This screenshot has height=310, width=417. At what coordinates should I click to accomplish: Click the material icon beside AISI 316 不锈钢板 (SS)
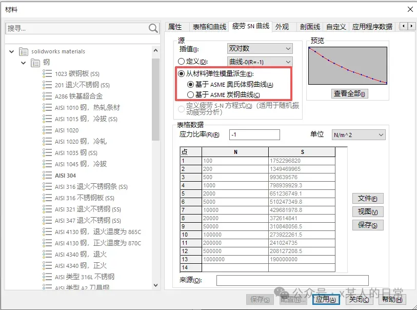coord(47,198)
